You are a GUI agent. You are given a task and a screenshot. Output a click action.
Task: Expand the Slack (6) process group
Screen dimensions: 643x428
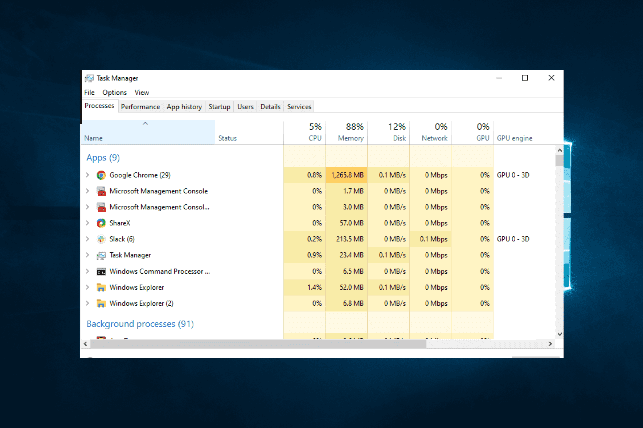[87, 239]
